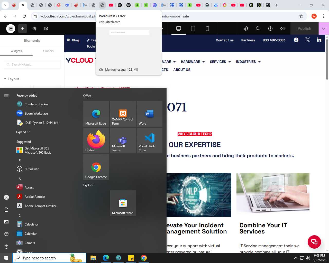The width and height of the screenshot is (329, 263).
Task: Open the Facebook icon in page header
Action: tap(296, 40)
